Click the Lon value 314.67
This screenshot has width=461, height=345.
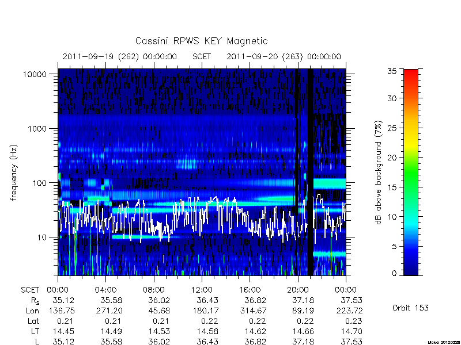254,310
